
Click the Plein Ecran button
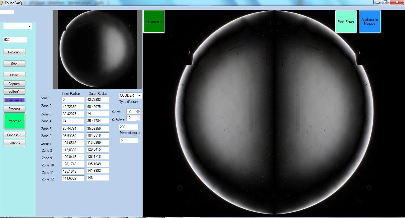[x=346, y=22]
